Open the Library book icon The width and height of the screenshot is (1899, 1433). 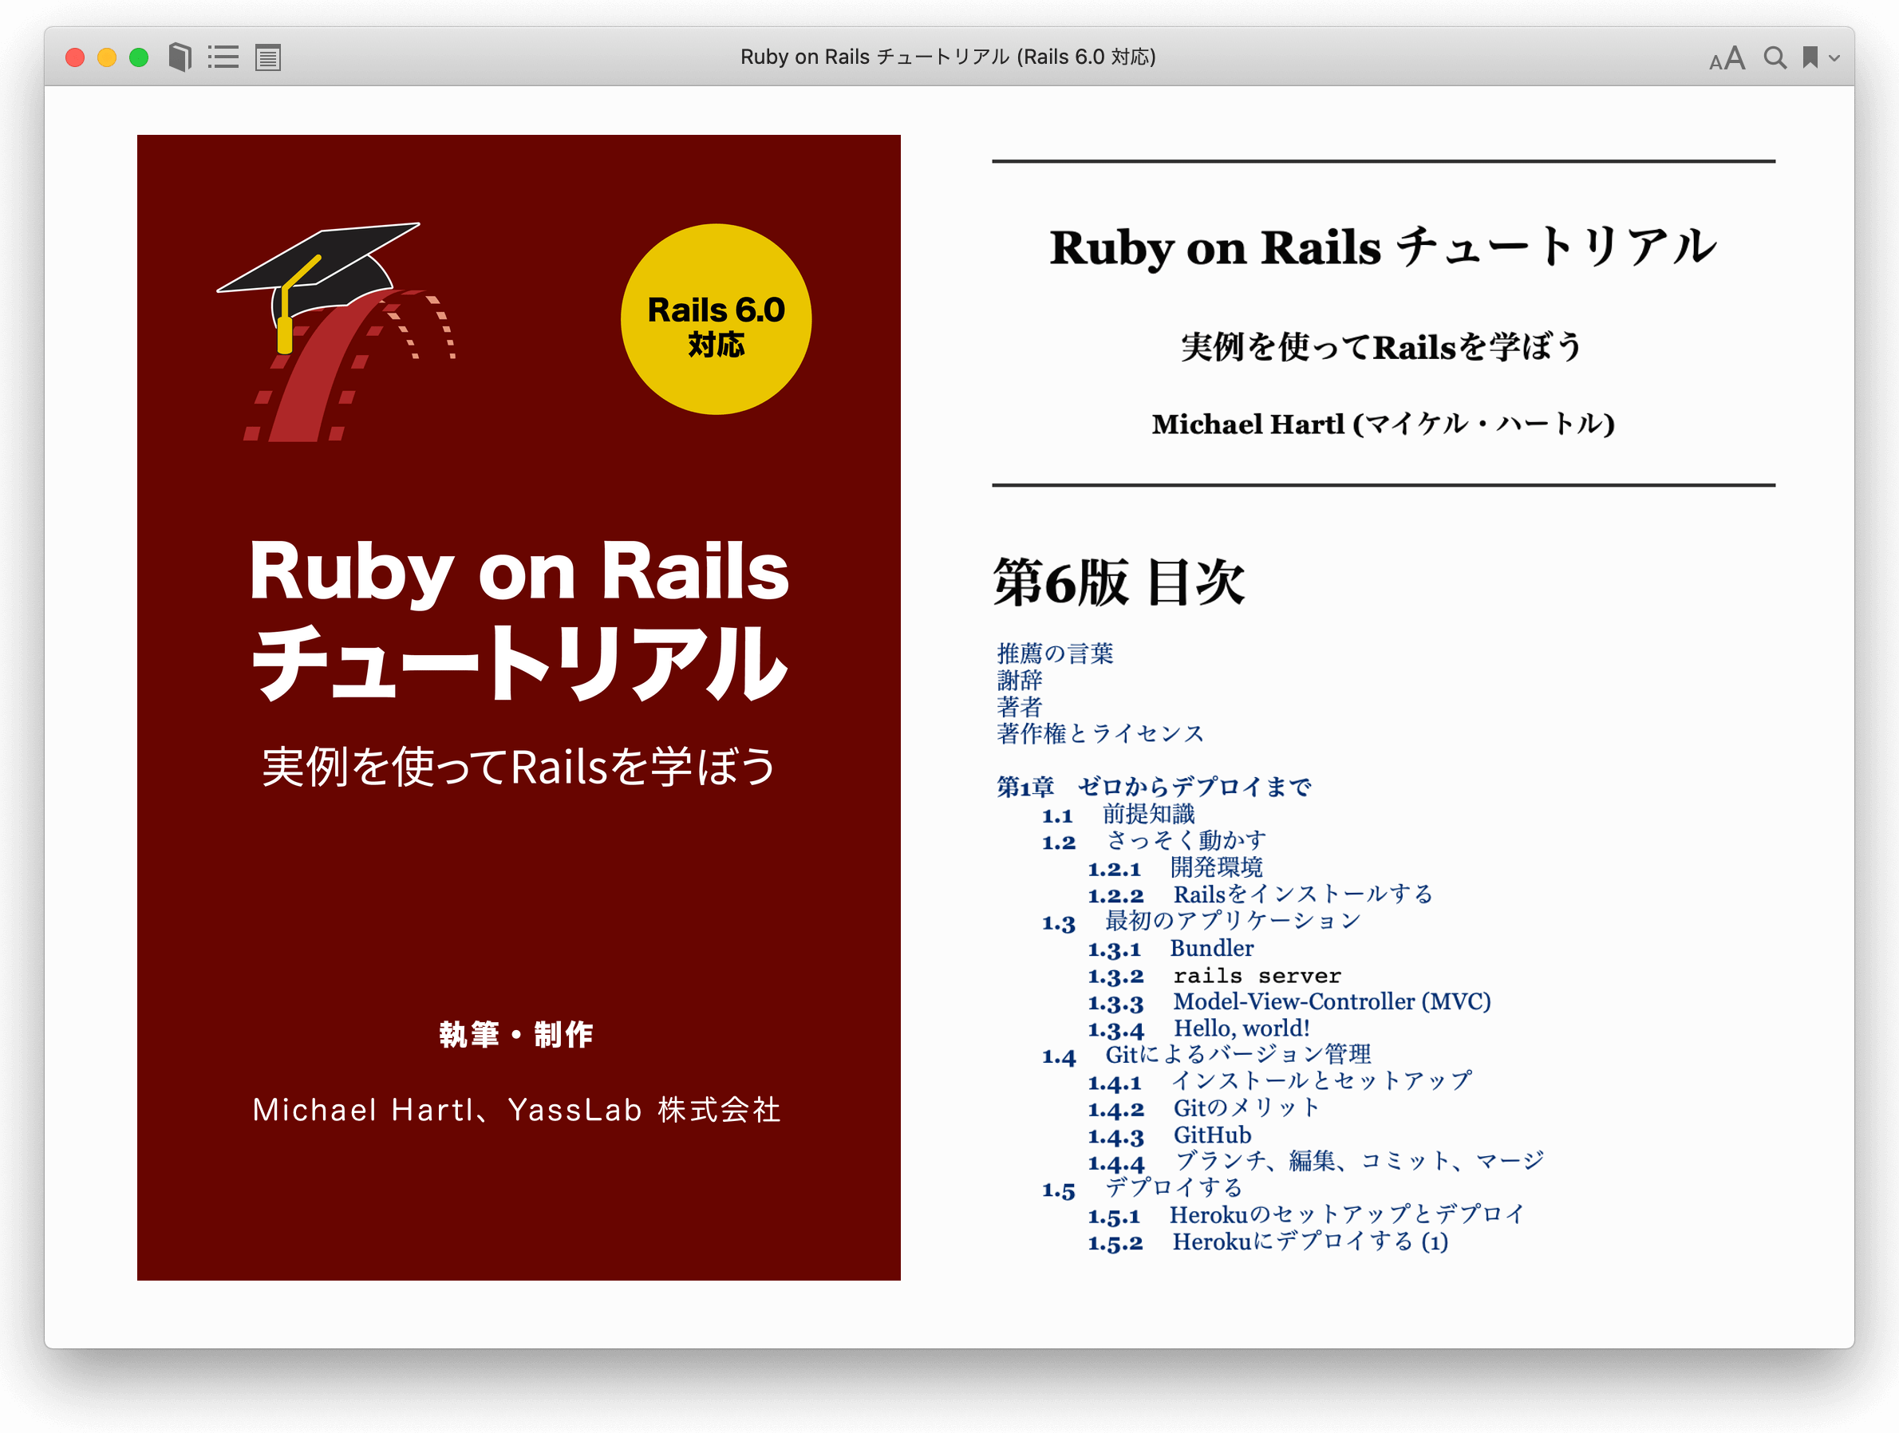[x=180, y=57]
